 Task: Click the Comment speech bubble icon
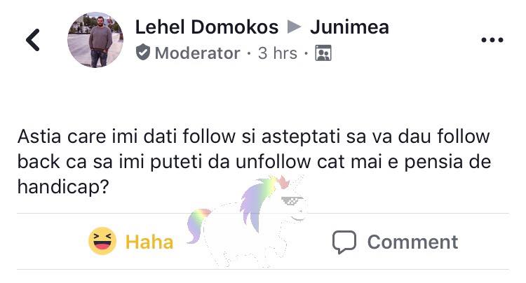tap(344, 242)
